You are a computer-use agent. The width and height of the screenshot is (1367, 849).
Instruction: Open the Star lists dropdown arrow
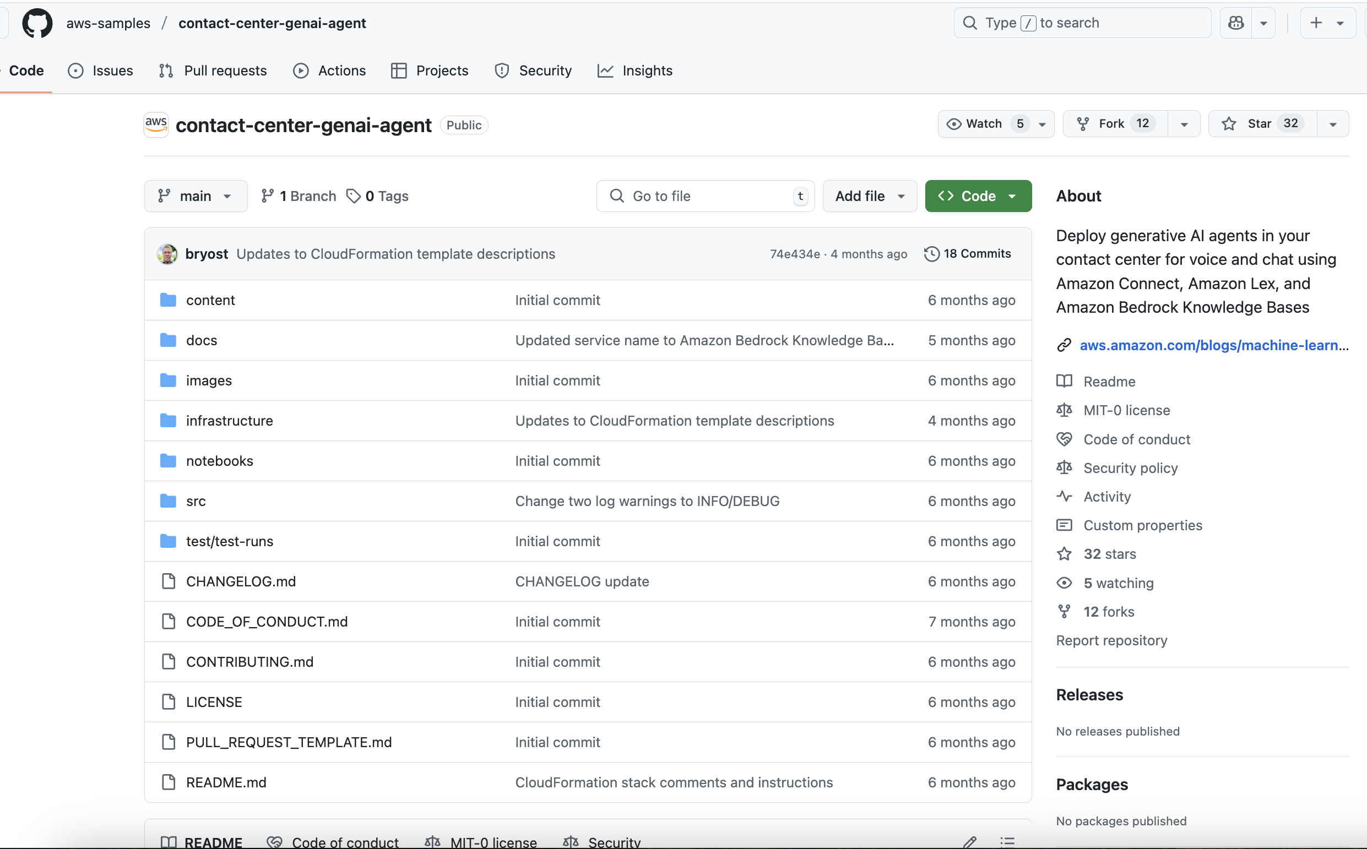click(x=1333, y=124)
